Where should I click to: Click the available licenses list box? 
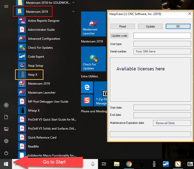point(150,79)
